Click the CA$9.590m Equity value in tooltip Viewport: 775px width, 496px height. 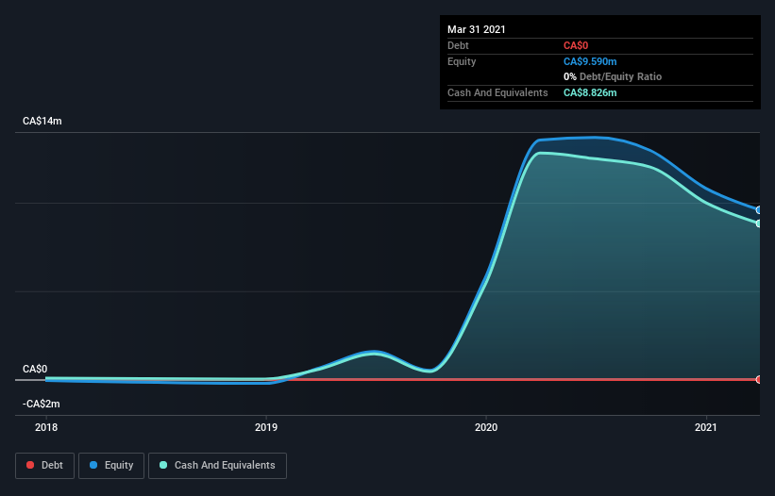590,61
